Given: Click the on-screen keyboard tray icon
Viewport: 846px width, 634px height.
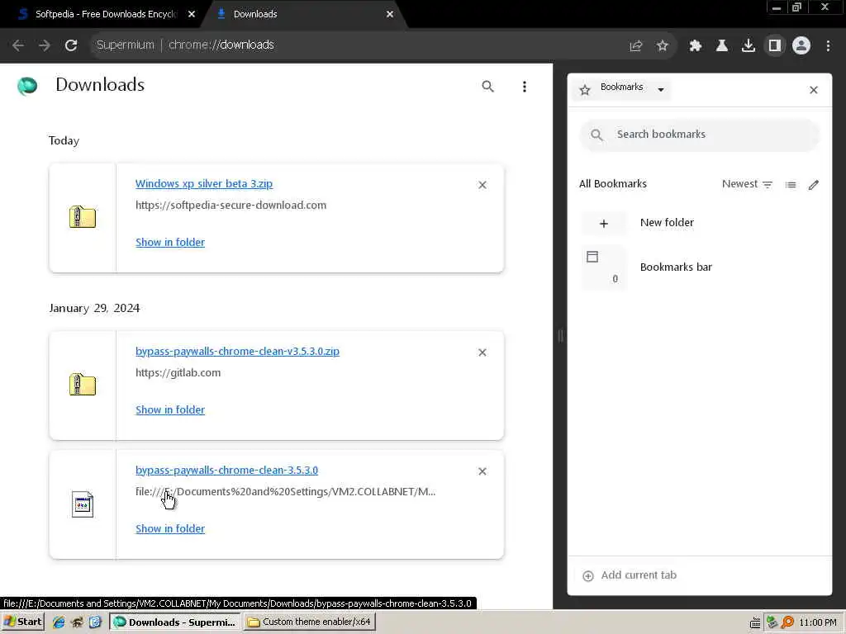Looking at the screenshot, I should (x=755, y=622).
